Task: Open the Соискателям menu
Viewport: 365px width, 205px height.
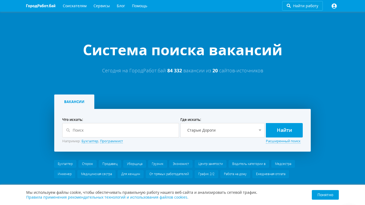Action: [x=75, y=6]
